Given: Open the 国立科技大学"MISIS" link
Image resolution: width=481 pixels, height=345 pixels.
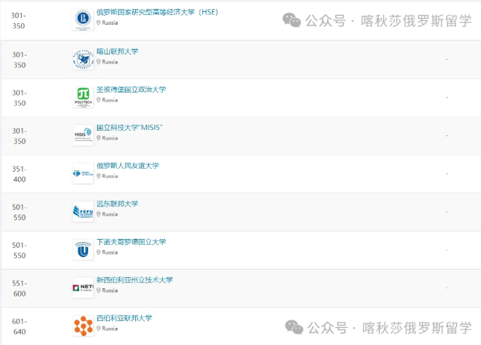Looking at the screenshot, I should [x=129, y=128].
